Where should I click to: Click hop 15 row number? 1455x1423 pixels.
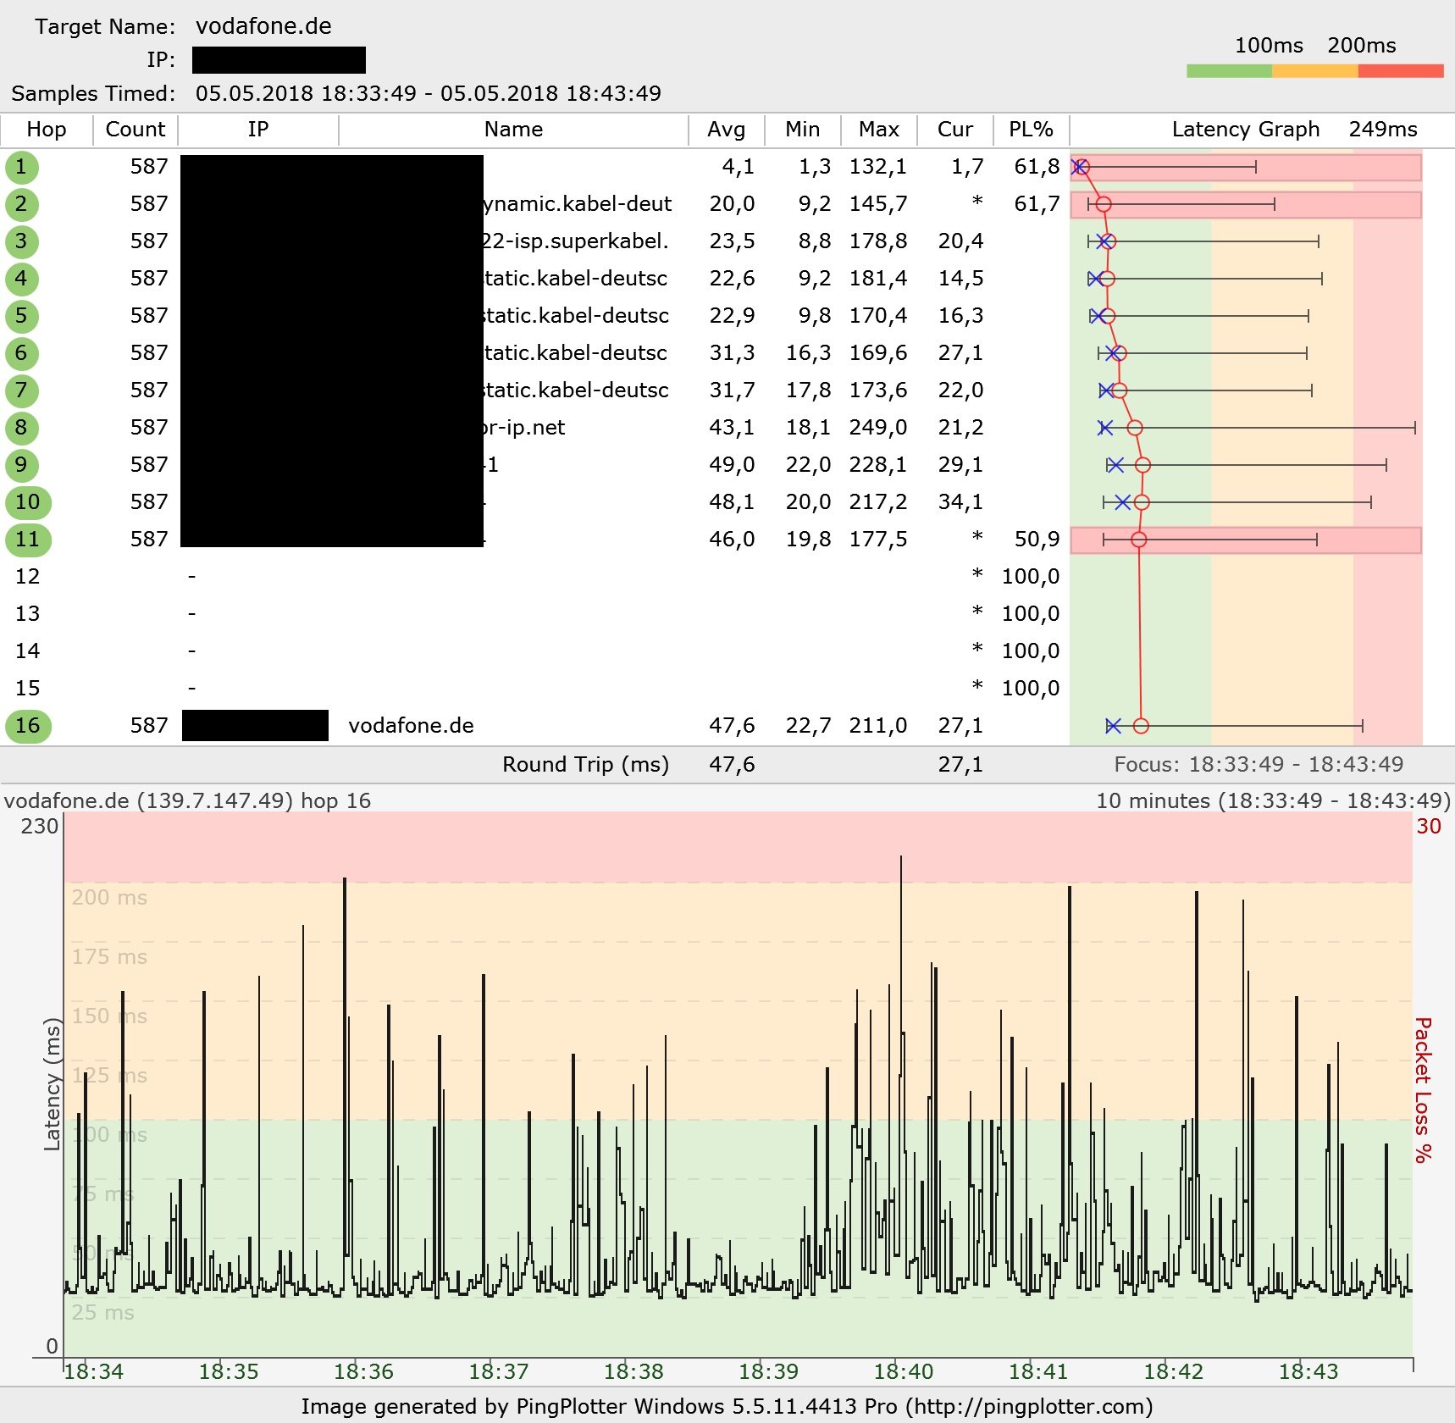tap(27, 689)
